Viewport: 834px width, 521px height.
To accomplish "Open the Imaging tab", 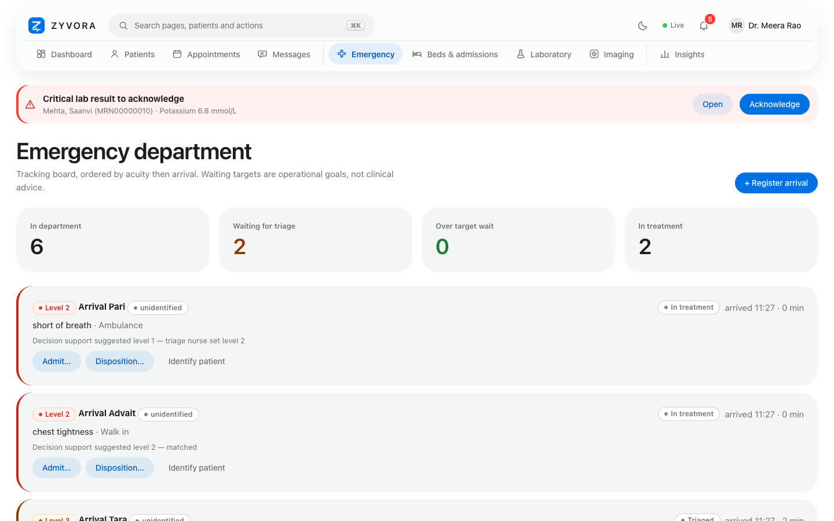I will (x=612, y=54).
